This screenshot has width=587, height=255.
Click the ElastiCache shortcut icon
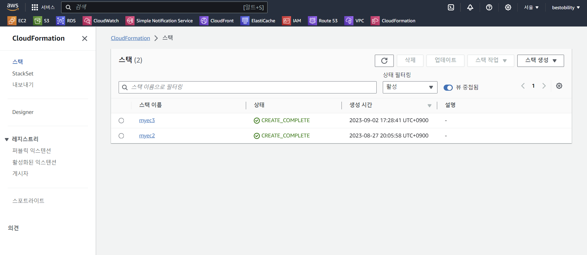(x=245, y=21)
